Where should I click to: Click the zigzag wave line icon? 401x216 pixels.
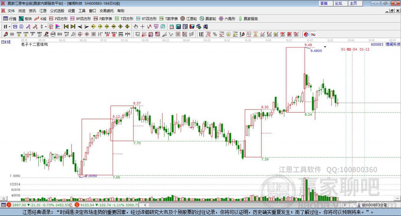tap(171, 34)
